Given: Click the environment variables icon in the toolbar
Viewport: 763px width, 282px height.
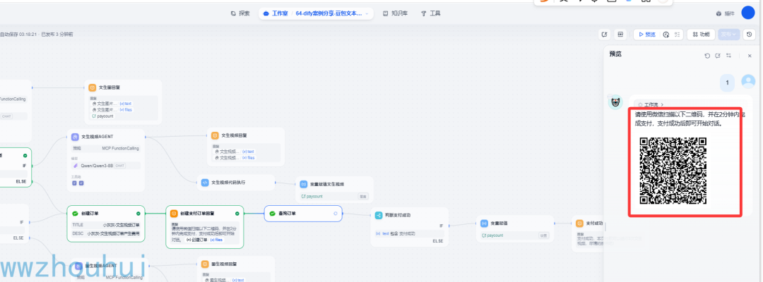Looking at the screenshot, I should click(x=620, y=35).
